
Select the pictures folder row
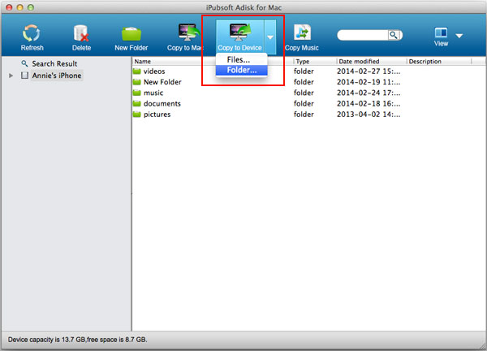point(308,115)
